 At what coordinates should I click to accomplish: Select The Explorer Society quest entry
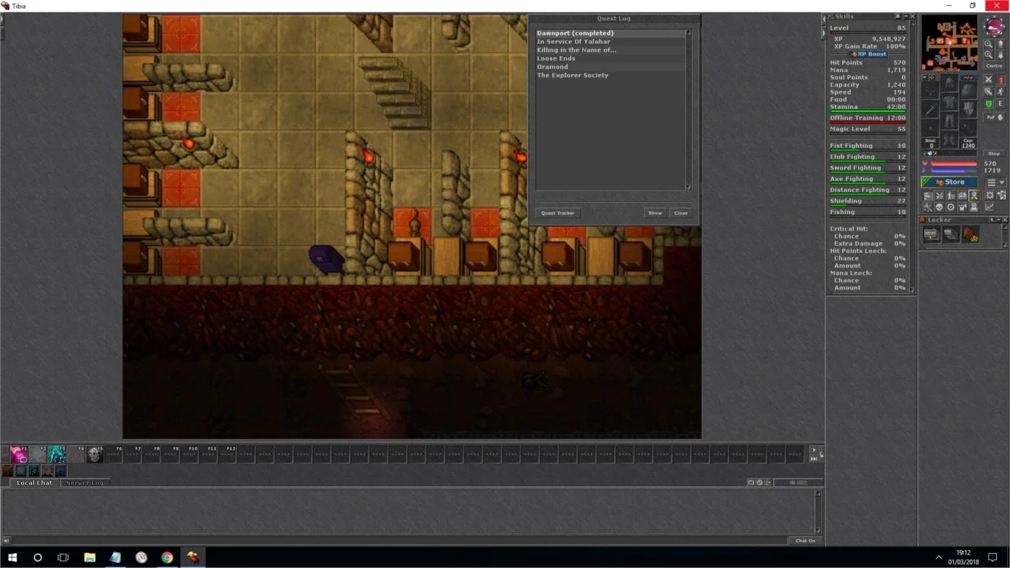pyautogui.click(x=573, y=75)
